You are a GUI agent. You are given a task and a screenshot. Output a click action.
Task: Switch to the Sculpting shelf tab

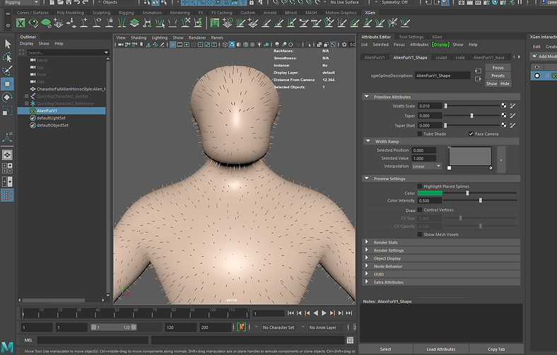tap(101, 13)
